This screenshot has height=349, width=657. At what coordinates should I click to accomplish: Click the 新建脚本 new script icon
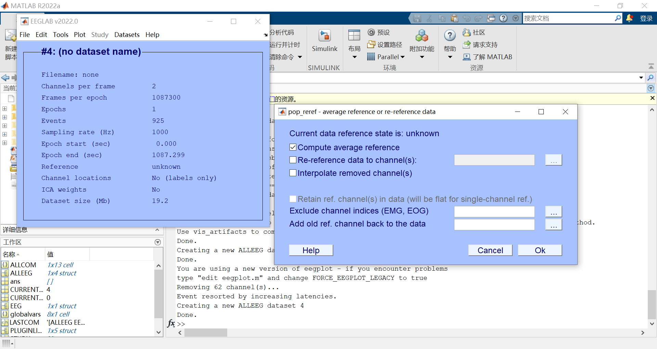(x=10, y=36)
